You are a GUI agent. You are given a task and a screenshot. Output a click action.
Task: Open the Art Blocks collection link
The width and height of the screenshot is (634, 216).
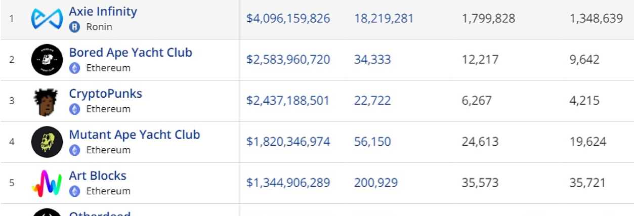98,176
